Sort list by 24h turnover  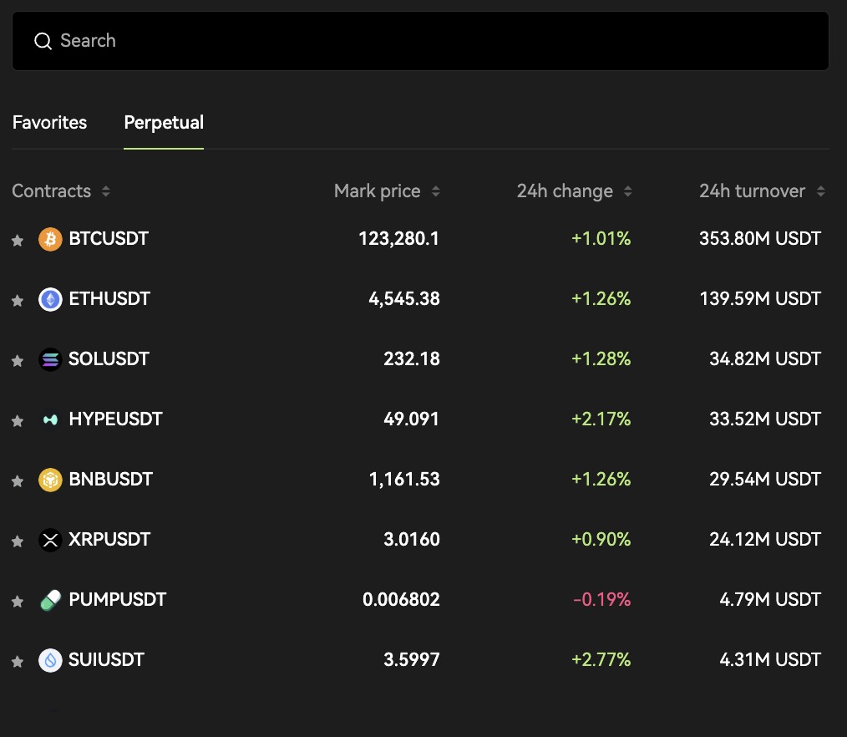[x=820, y=191]
